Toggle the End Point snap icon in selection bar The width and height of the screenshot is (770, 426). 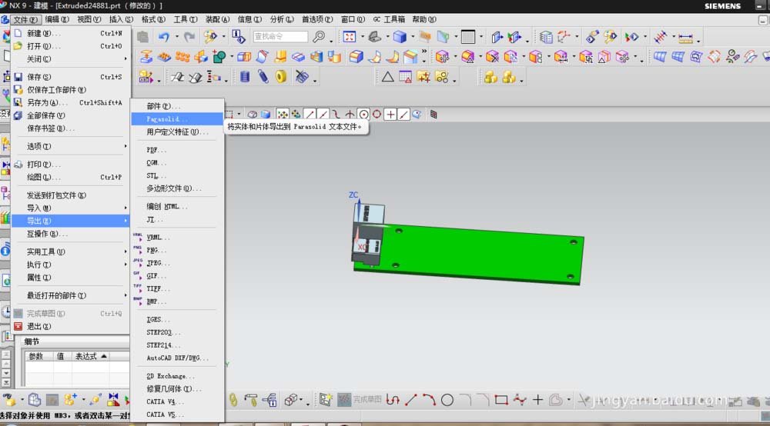310,115
